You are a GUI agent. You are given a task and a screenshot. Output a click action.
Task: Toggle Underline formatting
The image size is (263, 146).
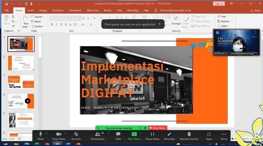click(61, 24)
